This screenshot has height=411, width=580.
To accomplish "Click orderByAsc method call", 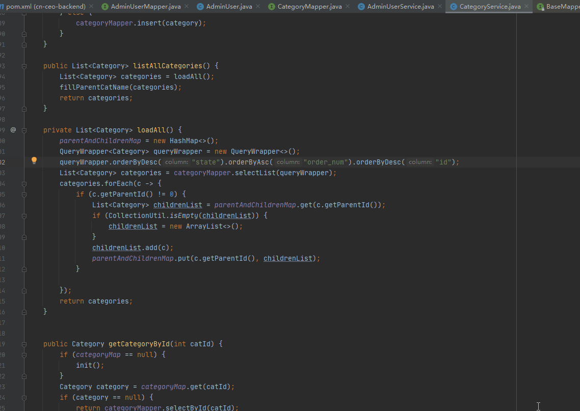I will pyautogui.click(x=249, y=162).
